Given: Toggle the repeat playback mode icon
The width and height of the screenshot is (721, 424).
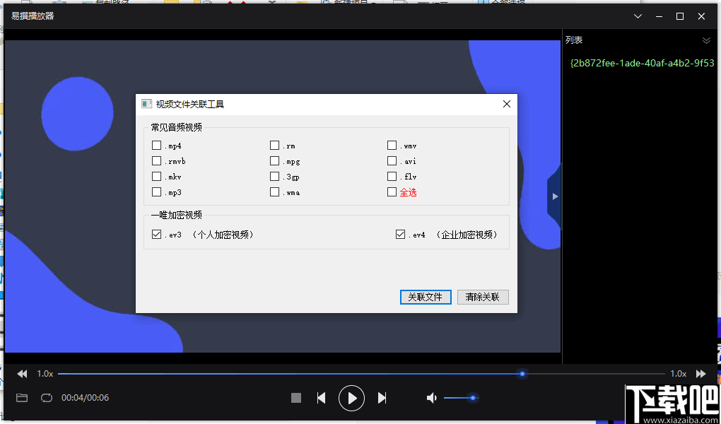Looking at the screenshot, I should coord(46,398).
